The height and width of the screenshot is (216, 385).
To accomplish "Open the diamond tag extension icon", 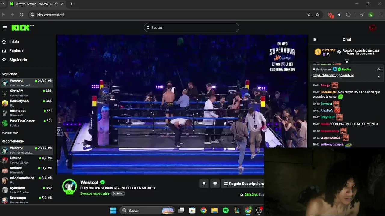I will (339, 15).
